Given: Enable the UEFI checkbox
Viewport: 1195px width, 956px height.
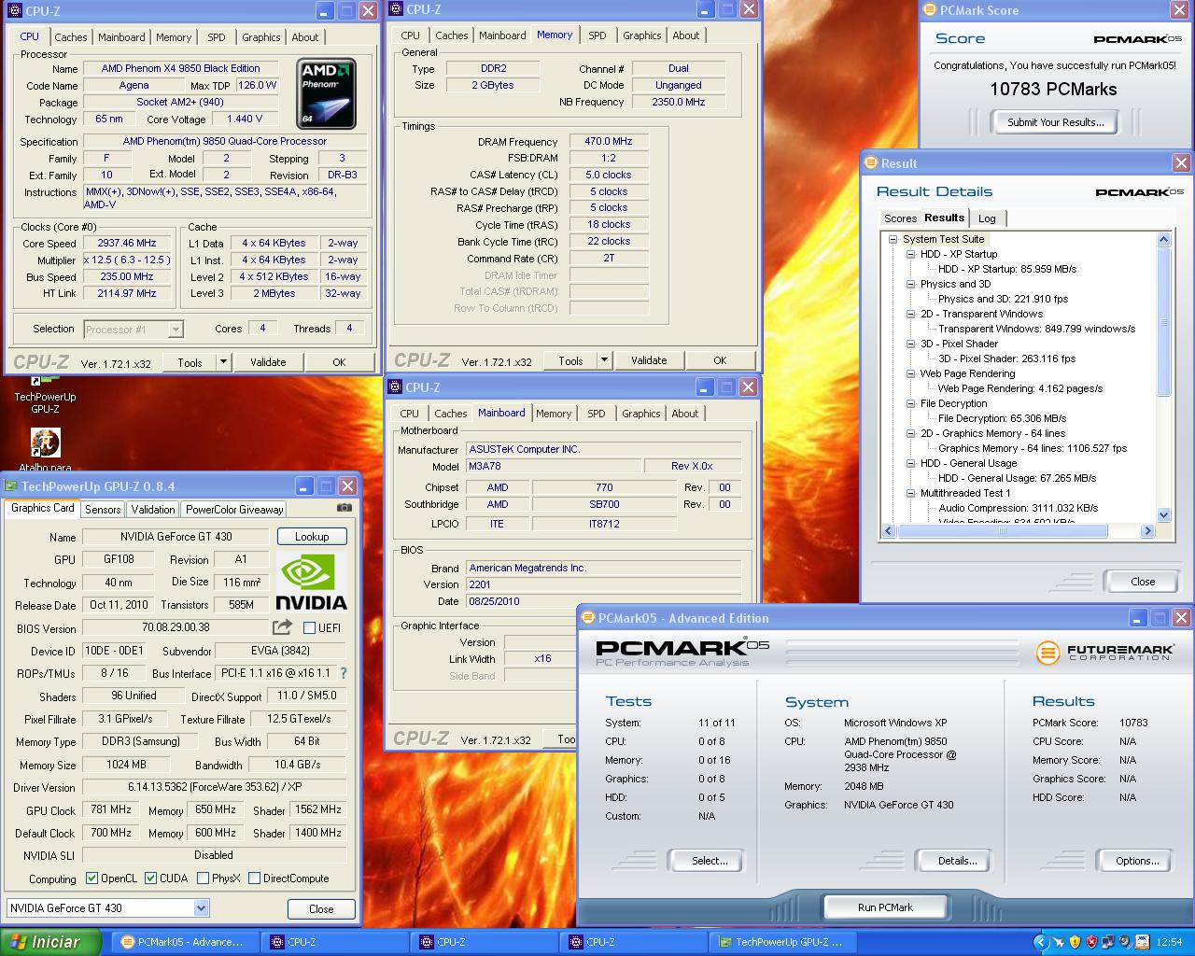Looking at the screenshot, I should point(309,627).
